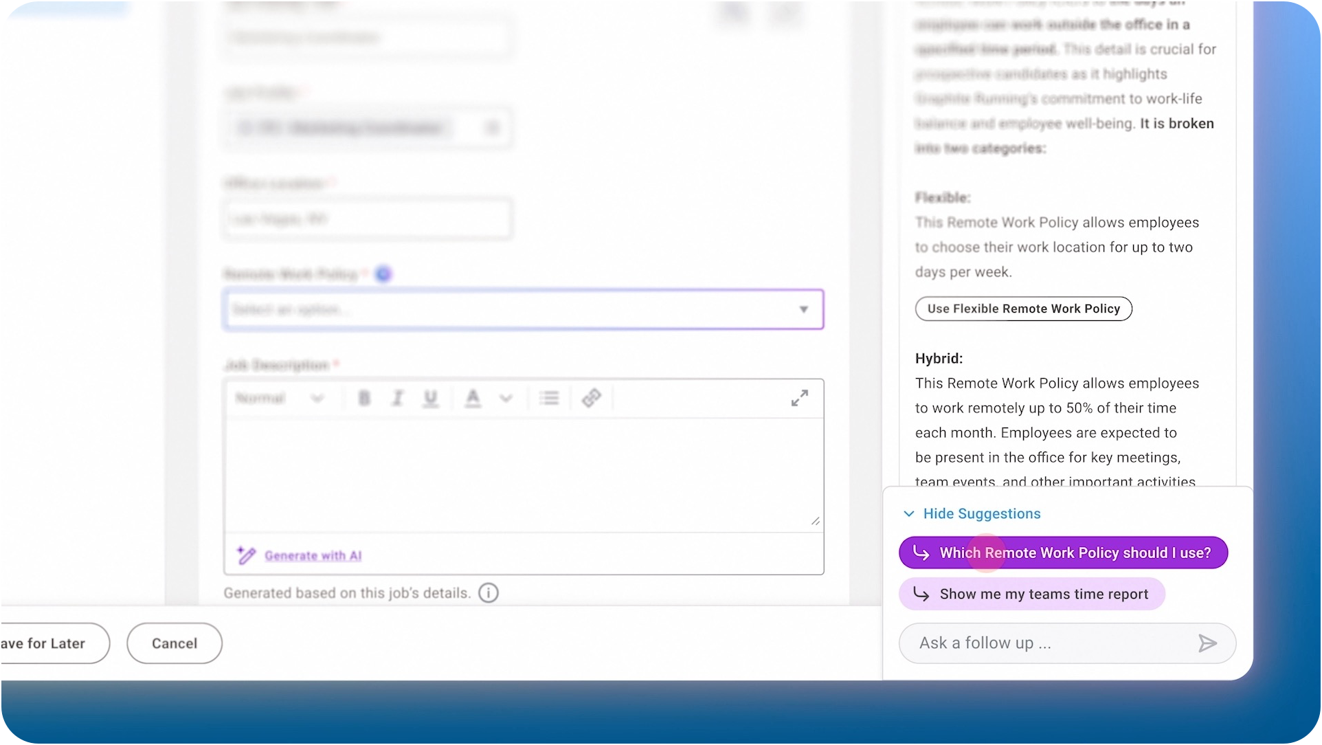
Task: Use Flexible Remote Work Policy button
Action: pos(1023,309)
